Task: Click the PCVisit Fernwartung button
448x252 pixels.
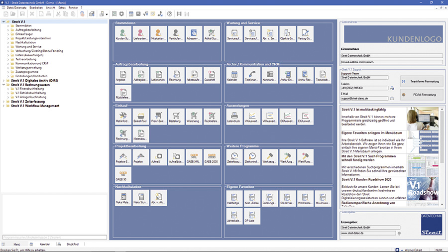Action: pyautogui.click(x=422, y=95)
